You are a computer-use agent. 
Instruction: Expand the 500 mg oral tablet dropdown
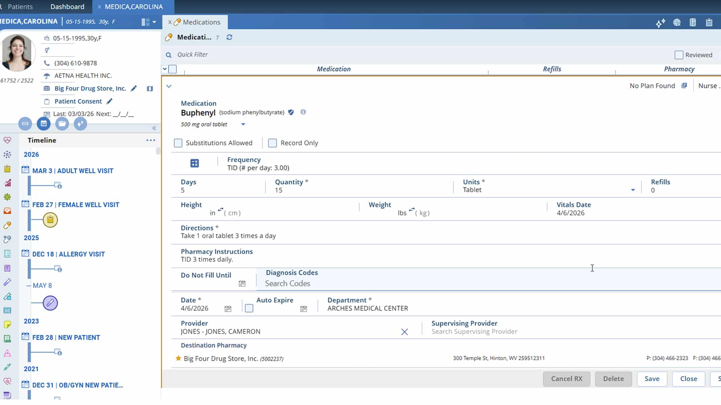(x=243, y=124)
